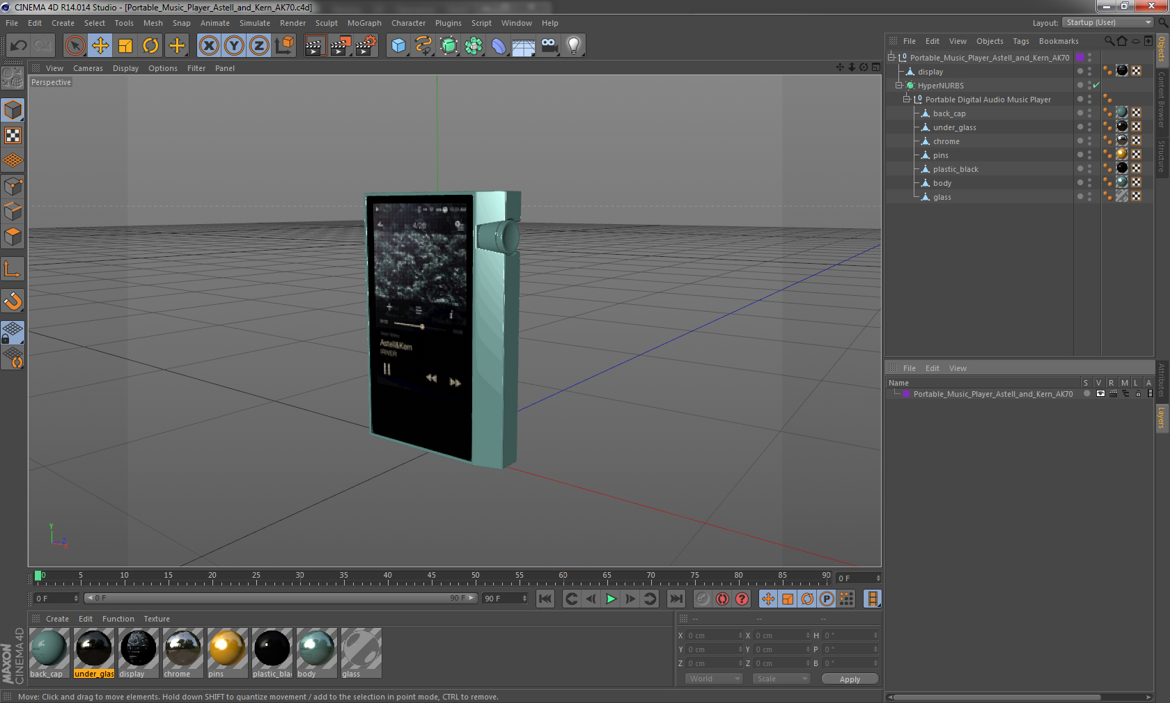Toggle HyperNURBS enabled checkmark
This screenshot has height=703, width=1170.
[x=1096, y=85]
